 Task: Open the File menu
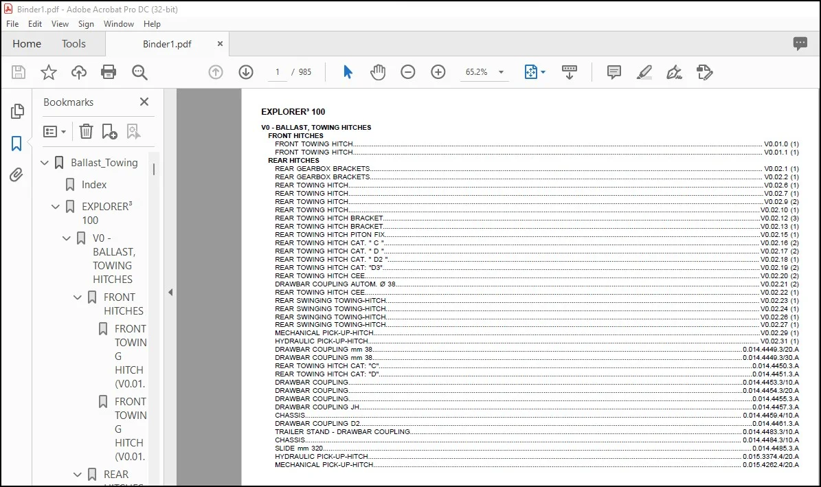pyautogui.click(x=12, y=24)
